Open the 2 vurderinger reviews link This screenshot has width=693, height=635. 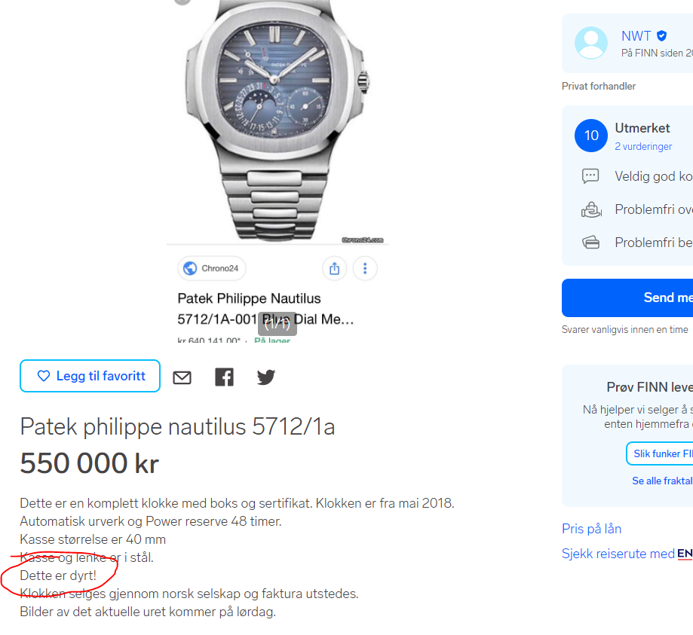tap(643, 147)
